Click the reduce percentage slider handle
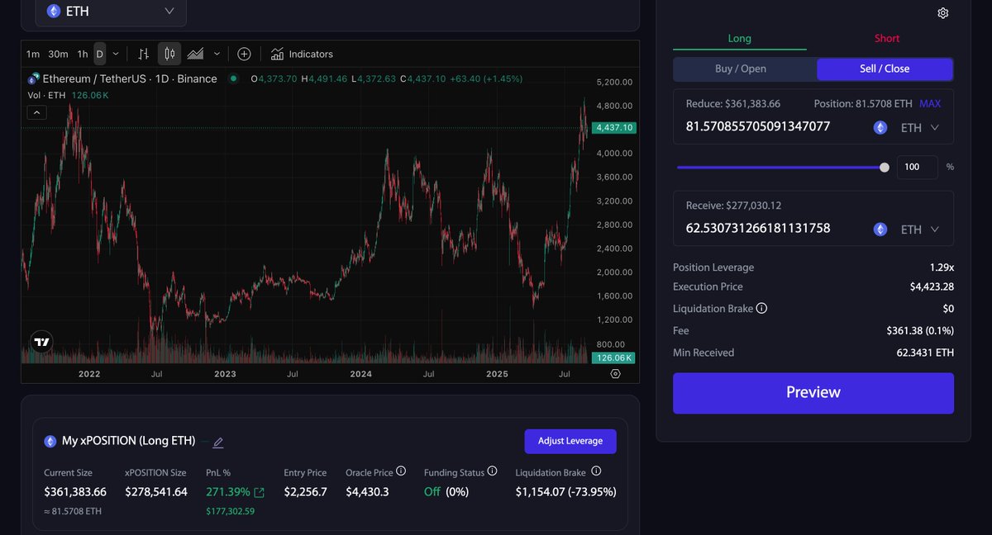Viewport: 992px width, 535px height. click(885, 168)
